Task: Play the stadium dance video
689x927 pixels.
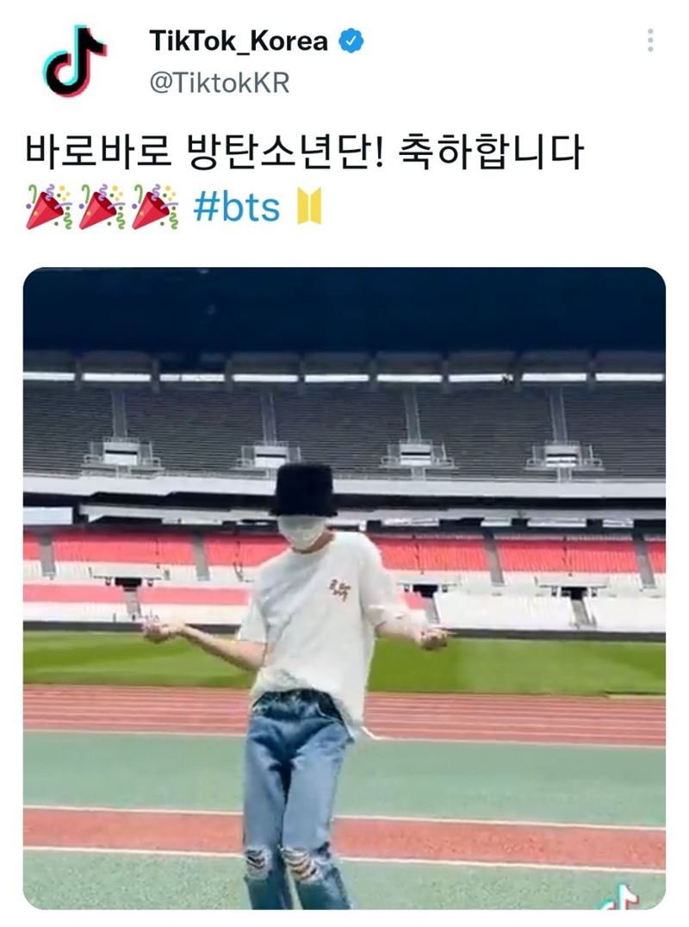Action: pyautogui.click(x=344, y=588)
